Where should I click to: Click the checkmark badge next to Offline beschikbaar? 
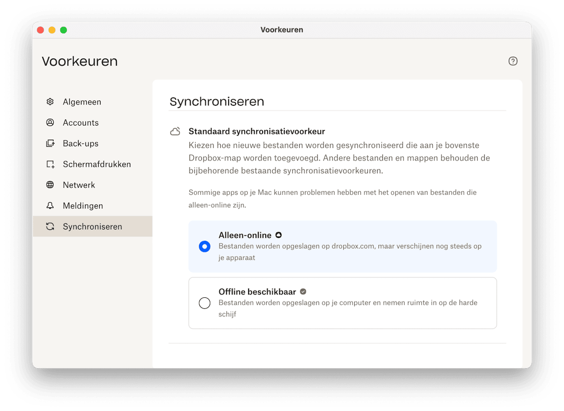[x=303, y=292]
